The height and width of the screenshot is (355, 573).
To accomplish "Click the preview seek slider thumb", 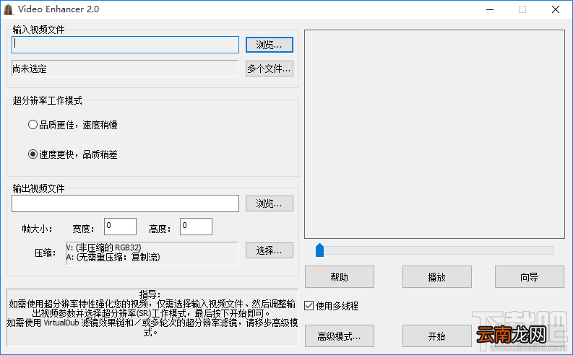I will [320, 250].
